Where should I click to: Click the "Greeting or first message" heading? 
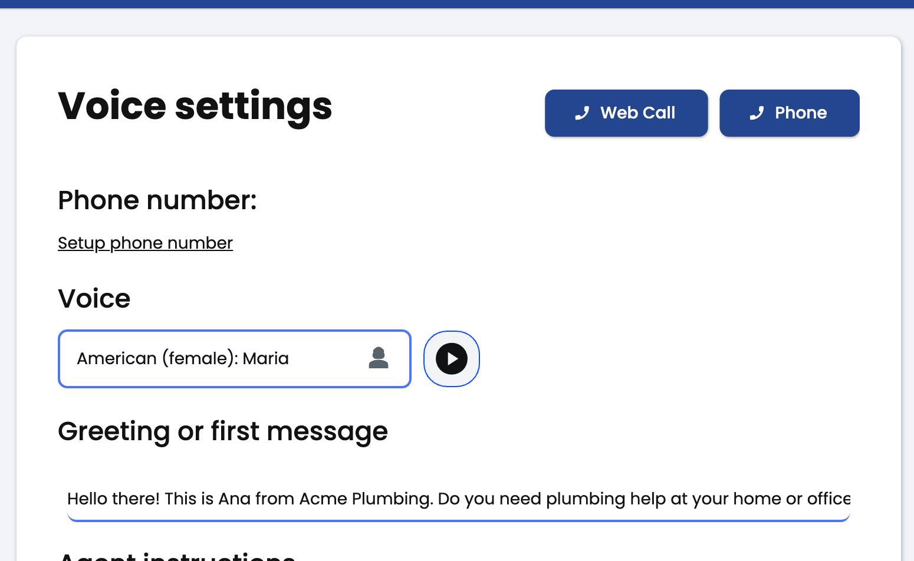click(x=223, y=431)
